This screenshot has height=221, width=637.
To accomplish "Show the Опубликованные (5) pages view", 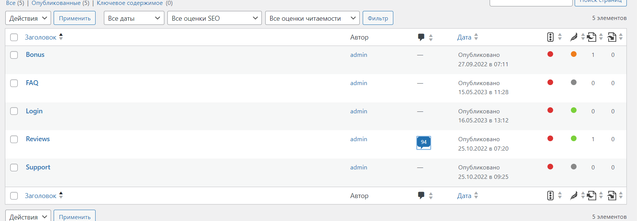I will pyautogui.click(x=60, y=3).
